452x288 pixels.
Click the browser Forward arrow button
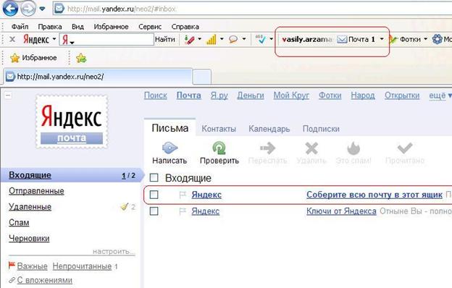28,9
